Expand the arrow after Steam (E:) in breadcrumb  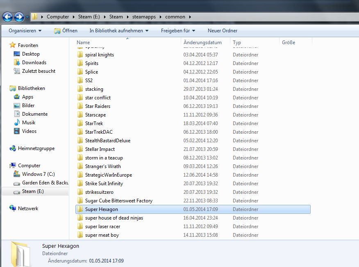click(x=105, y=17)
